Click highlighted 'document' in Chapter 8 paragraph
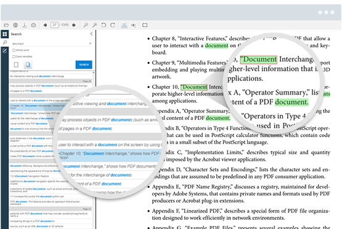 (x=216, y=45)
